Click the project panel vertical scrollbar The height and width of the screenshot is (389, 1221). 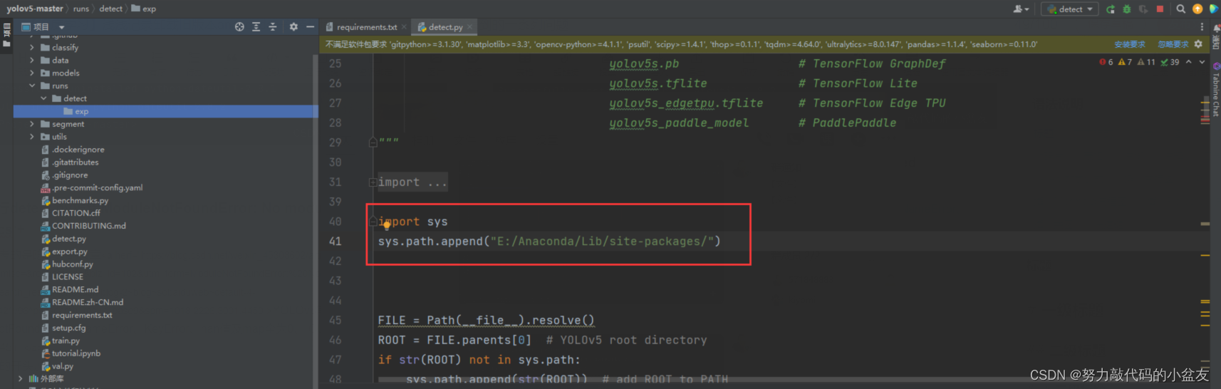tap(316, 221)
